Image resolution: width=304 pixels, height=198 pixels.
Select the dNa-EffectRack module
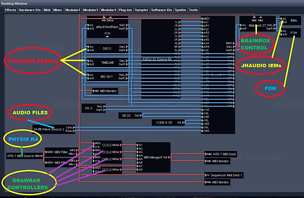(x=107, y=27)
